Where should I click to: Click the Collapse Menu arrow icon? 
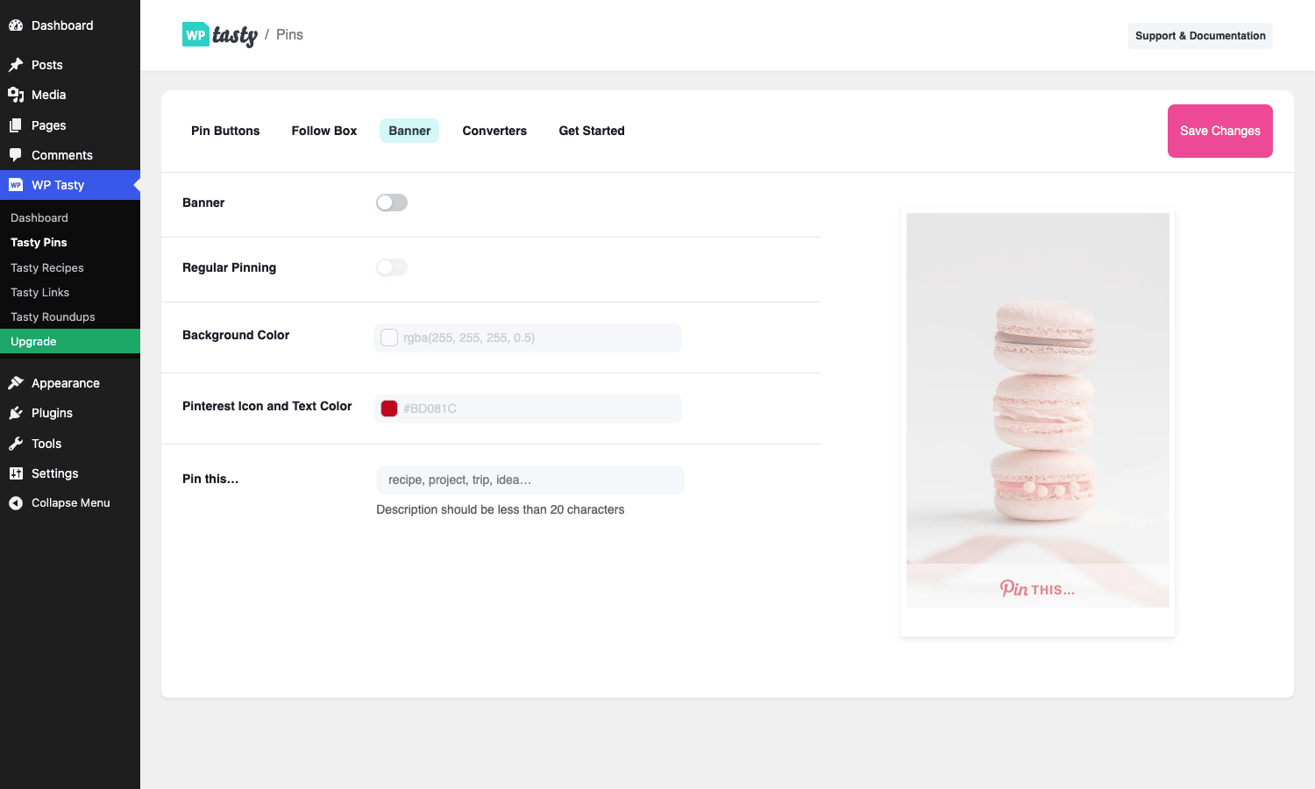[16, 503]
